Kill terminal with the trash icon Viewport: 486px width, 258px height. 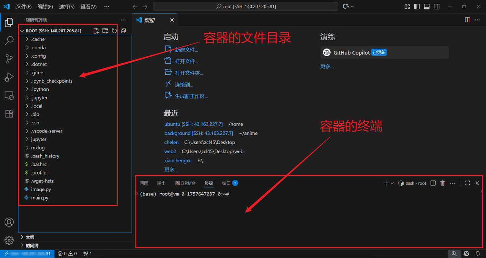(442, 183)
